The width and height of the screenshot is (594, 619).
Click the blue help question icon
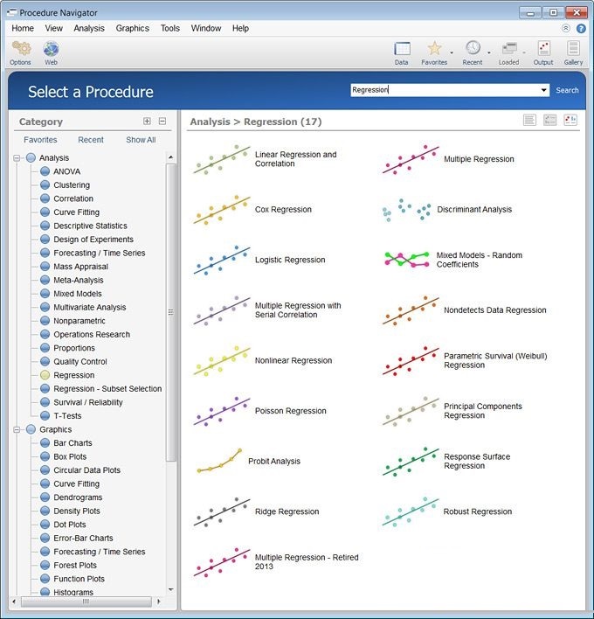pos(581,29)
